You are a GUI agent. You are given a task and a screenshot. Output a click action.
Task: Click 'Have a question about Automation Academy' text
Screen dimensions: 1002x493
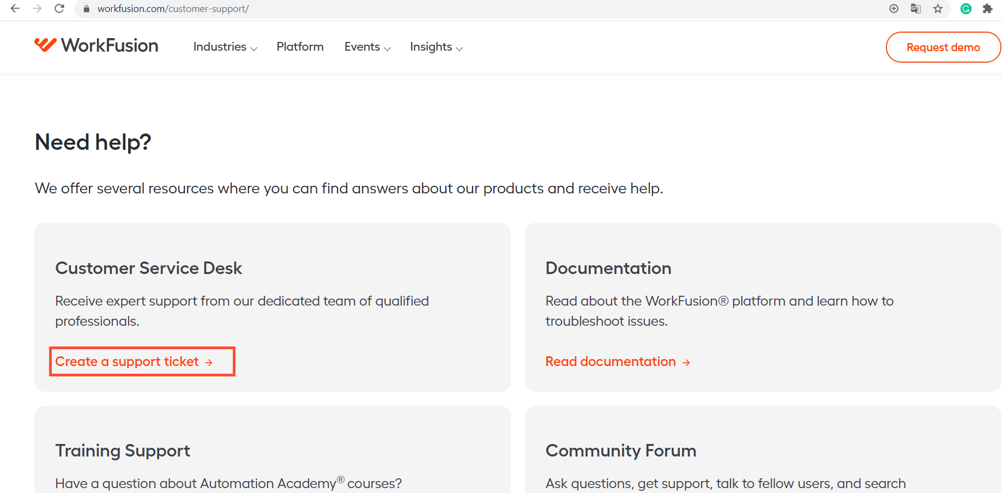(228, 483)
